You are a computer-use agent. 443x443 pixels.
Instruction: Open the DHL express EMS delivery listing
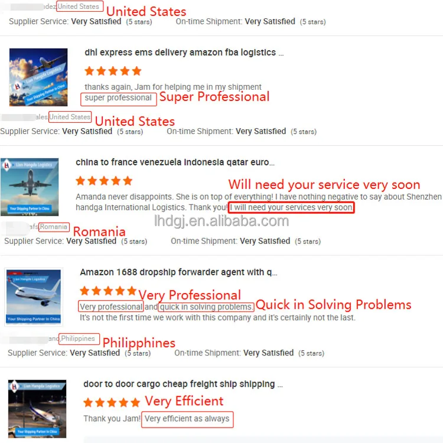[184, 53]
